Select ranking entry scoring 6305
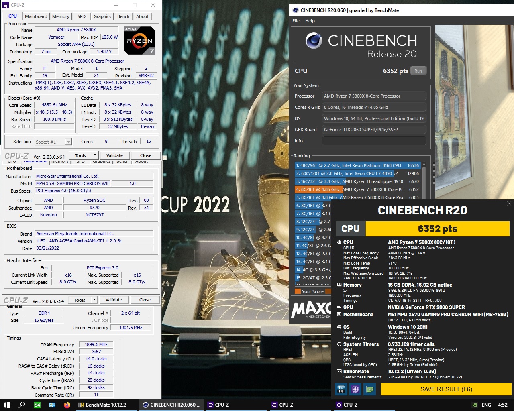514x411 pixels. click(357, 197)
